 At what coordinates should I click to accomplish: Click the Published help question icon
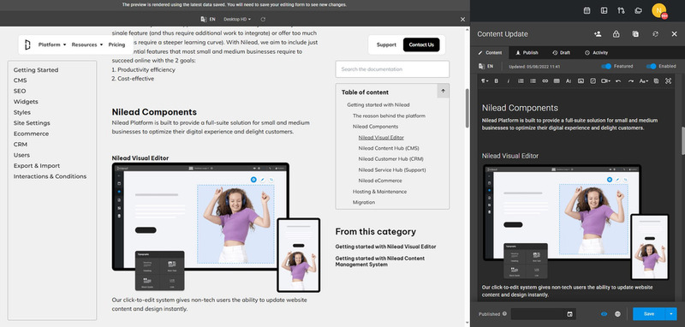point(504,313)
